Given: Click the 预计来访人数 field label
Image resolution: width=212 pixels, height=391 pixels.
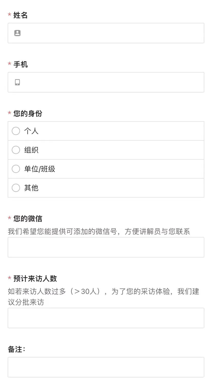Looking at the screenshot, I should click(35, 279).
